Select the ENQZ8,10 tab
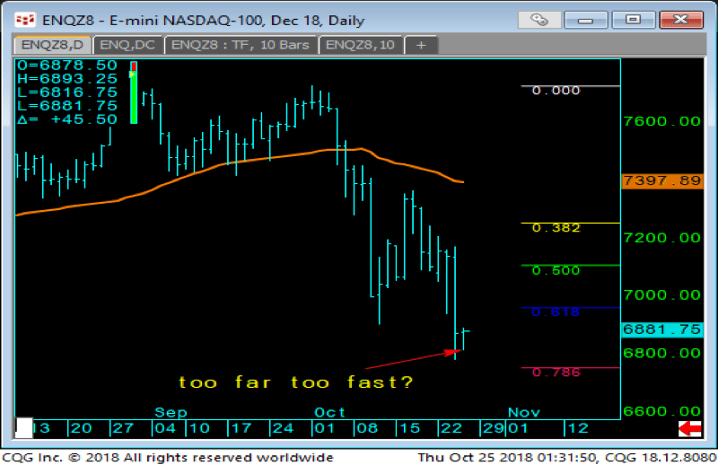This screenshot has height=465, width=718. 360,44
